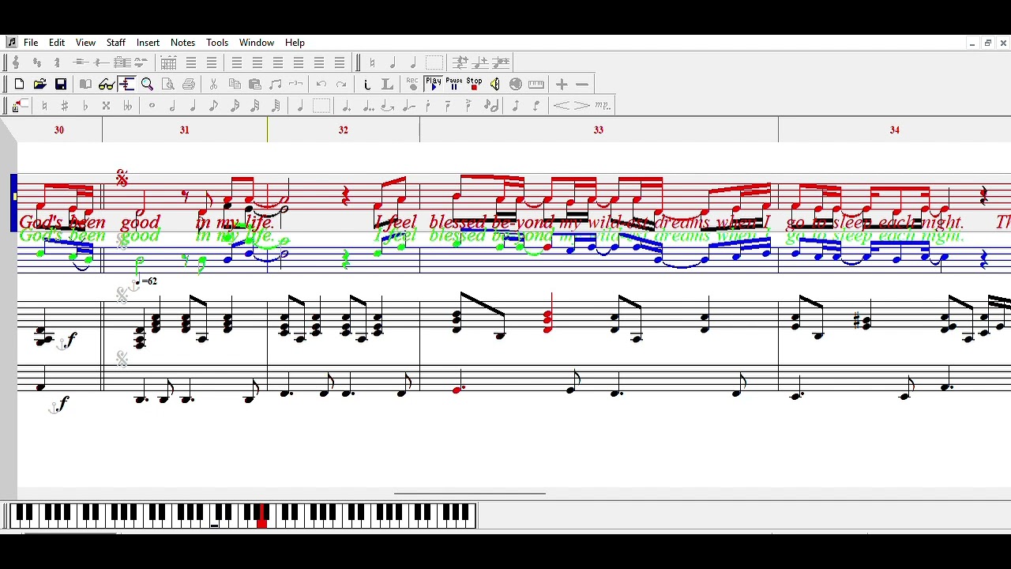1011x569 pixels.
Task: Insert a decrescendo hairpin
Action: point(582,106)
